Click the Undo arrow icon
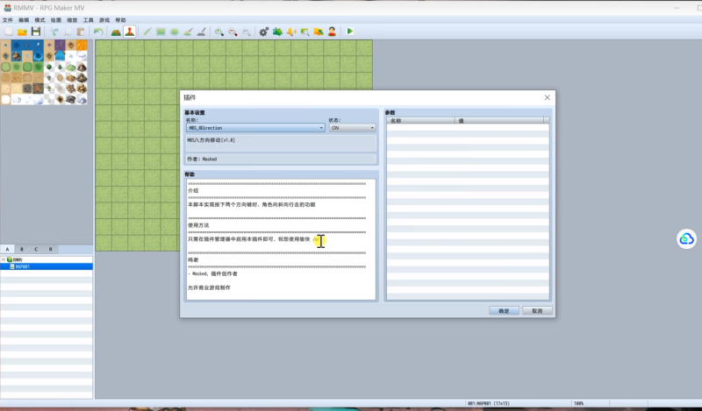Screen dimensions: 702x411 tap(98, 32)
